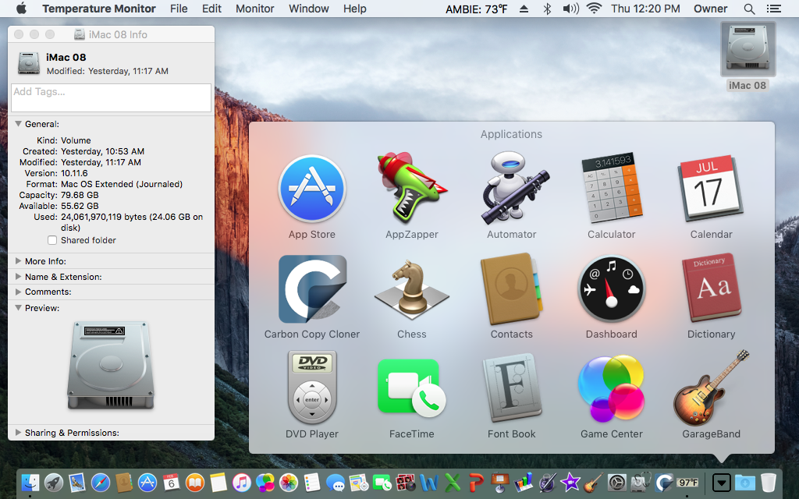This screenshot has width=799, height=499.
Task: Launch Safari from the Dock
Action: point(101,482)
